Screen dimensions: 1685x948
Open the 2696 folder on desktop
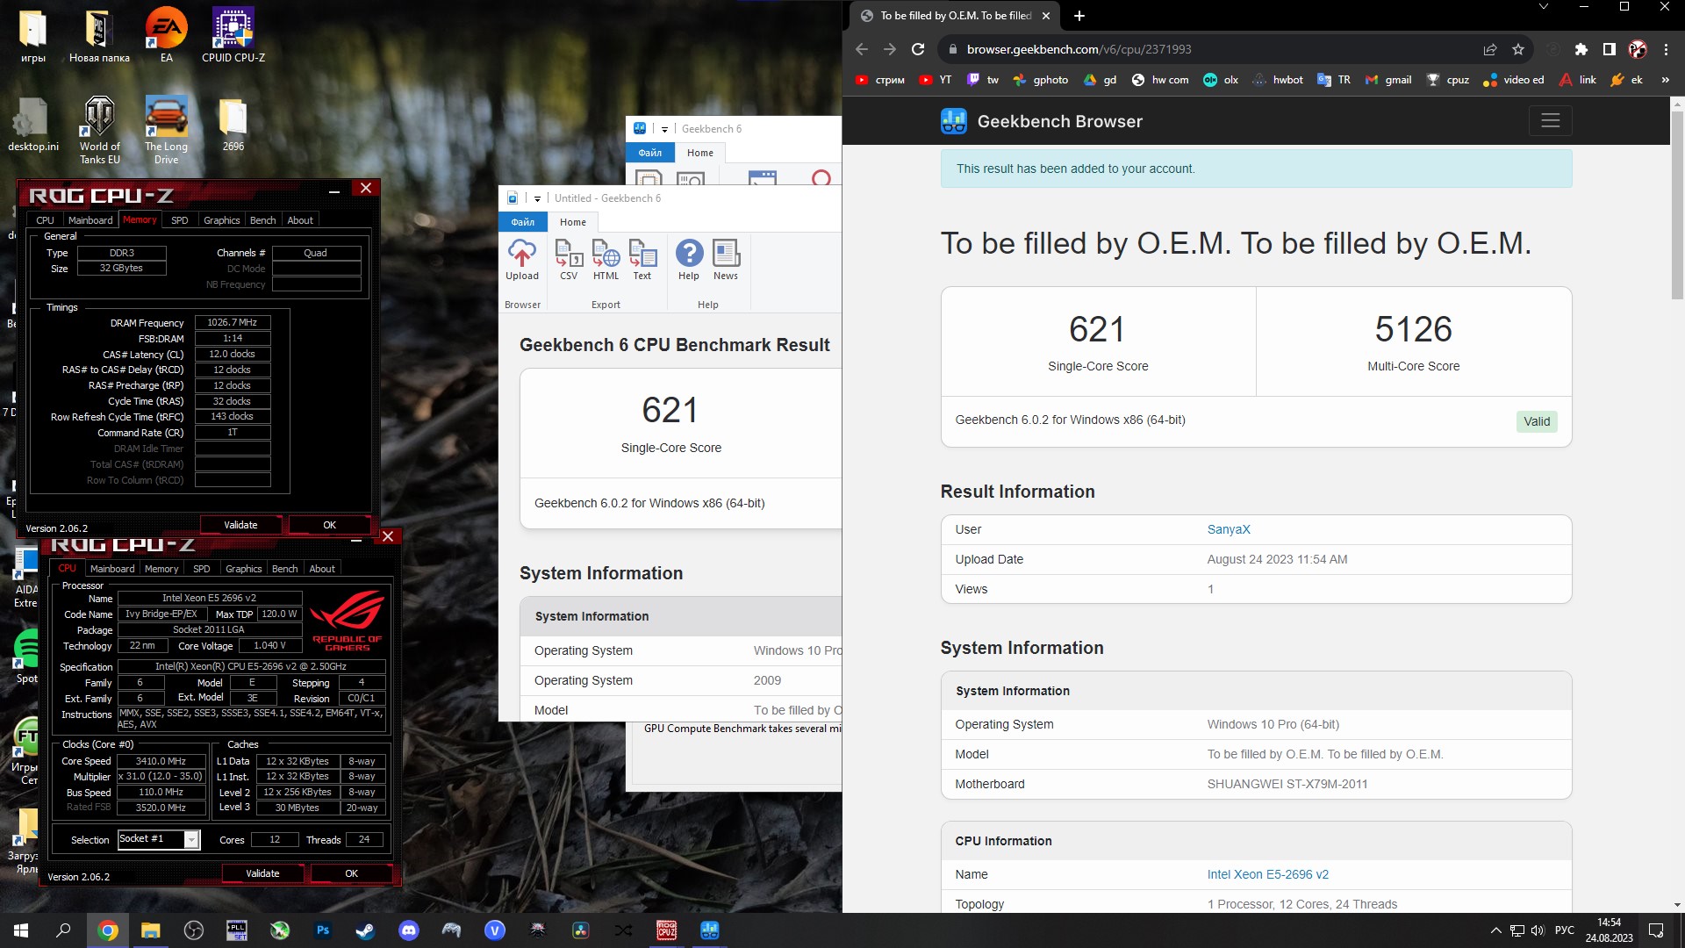[x=233, y=126]
